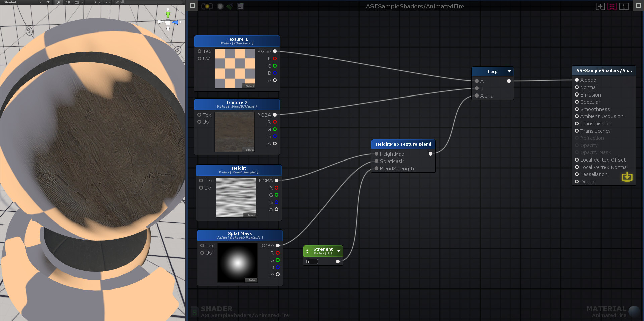Open the Strenght node dropdown arrow
644x321 pixels.
[339, 251]
